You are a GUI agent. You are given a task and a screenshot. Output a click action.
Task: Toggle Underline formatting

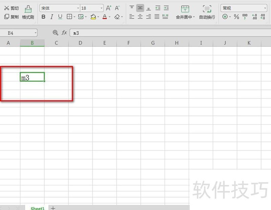[60, 17]
